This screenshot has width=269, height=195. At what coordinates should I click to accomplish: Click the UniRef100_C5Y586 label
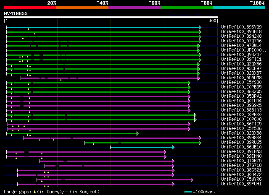click(x=241, y=129)
